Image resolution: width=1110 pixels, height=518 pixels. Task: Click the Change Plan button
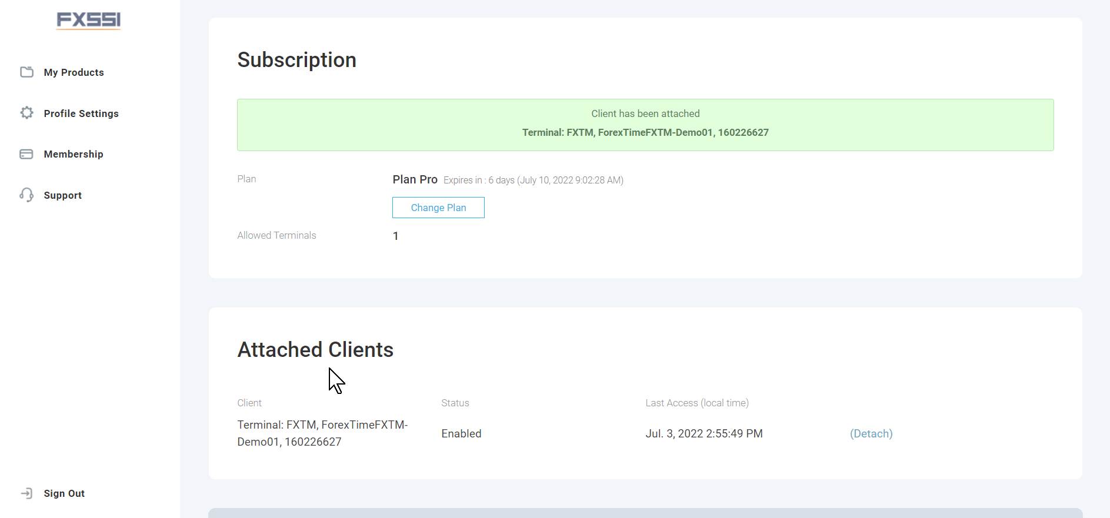point(438,208)
